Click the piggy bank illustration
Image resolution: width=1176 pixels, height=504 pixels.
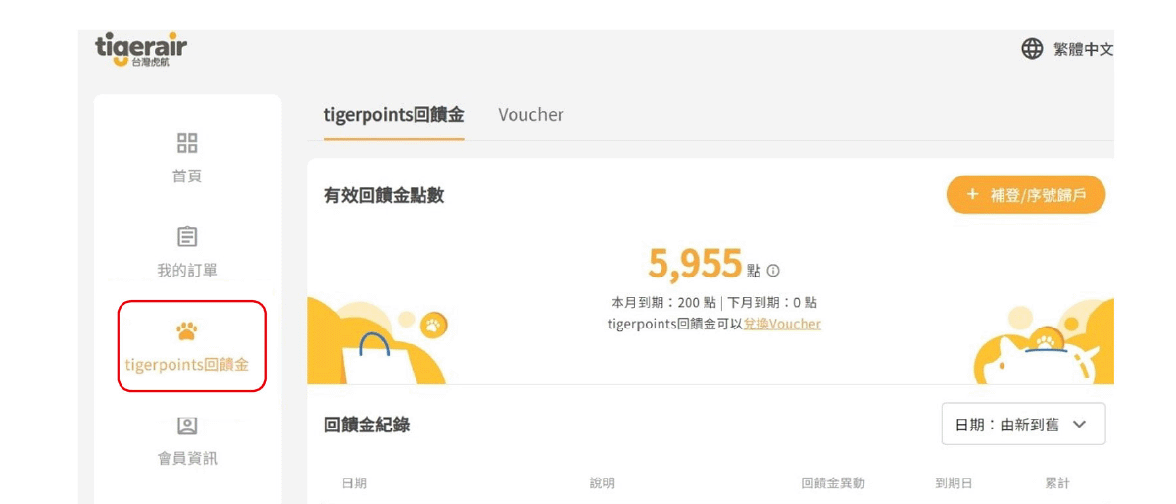tap(1044, 354)
